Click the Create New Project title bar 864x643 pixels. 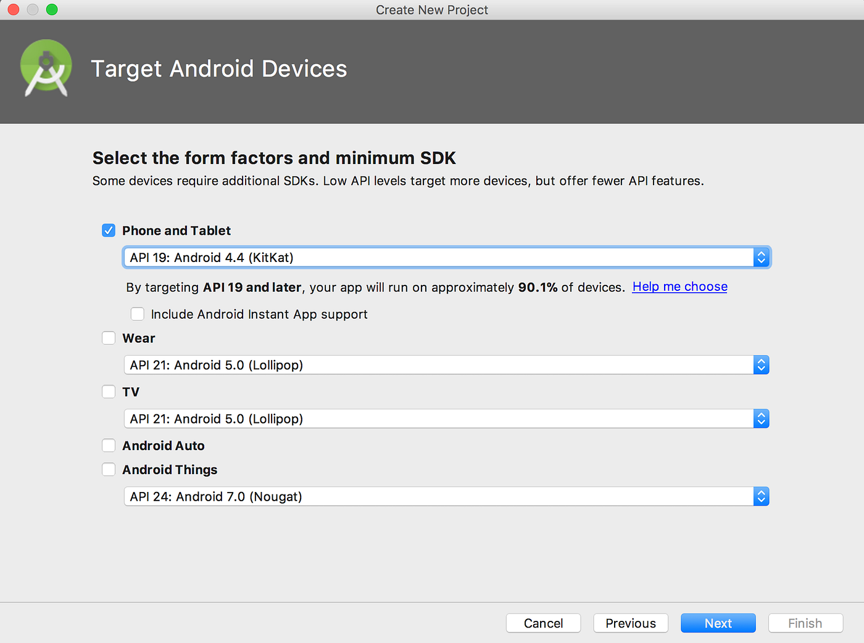[x=431, y=10]
